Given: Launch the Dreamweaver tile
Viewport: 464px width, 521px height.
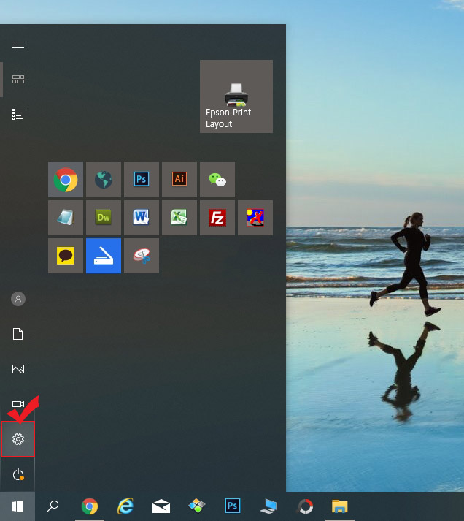Looking at the screenshot, I should (104, 218).
